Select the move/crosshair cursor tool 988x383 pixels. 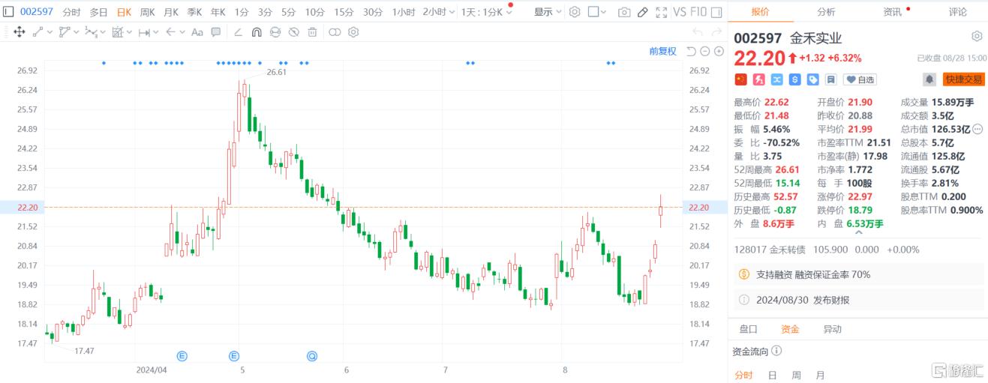[x=20, y=32]
